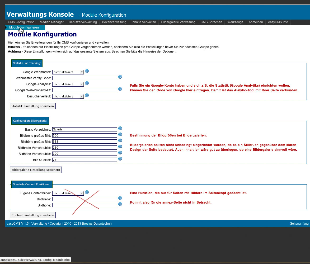310x264 pixels.
Task: Click Bildergalerie Einstellung speichern button
Action: [36, 170]
